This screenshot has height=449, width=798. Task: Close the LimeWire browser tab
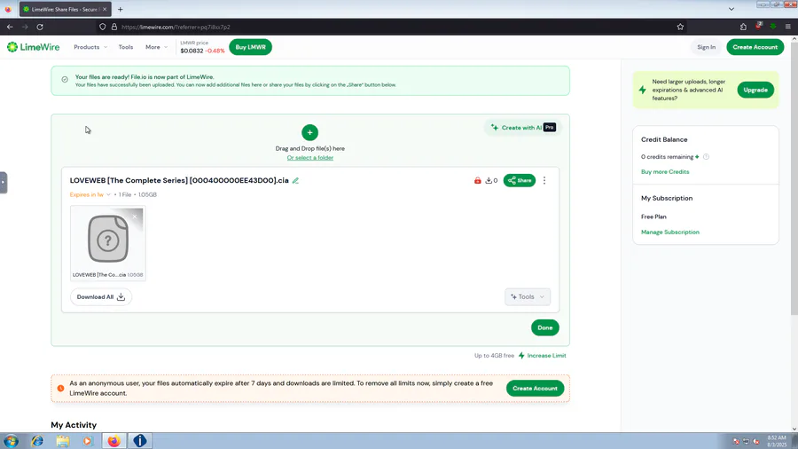coord(105,9)
